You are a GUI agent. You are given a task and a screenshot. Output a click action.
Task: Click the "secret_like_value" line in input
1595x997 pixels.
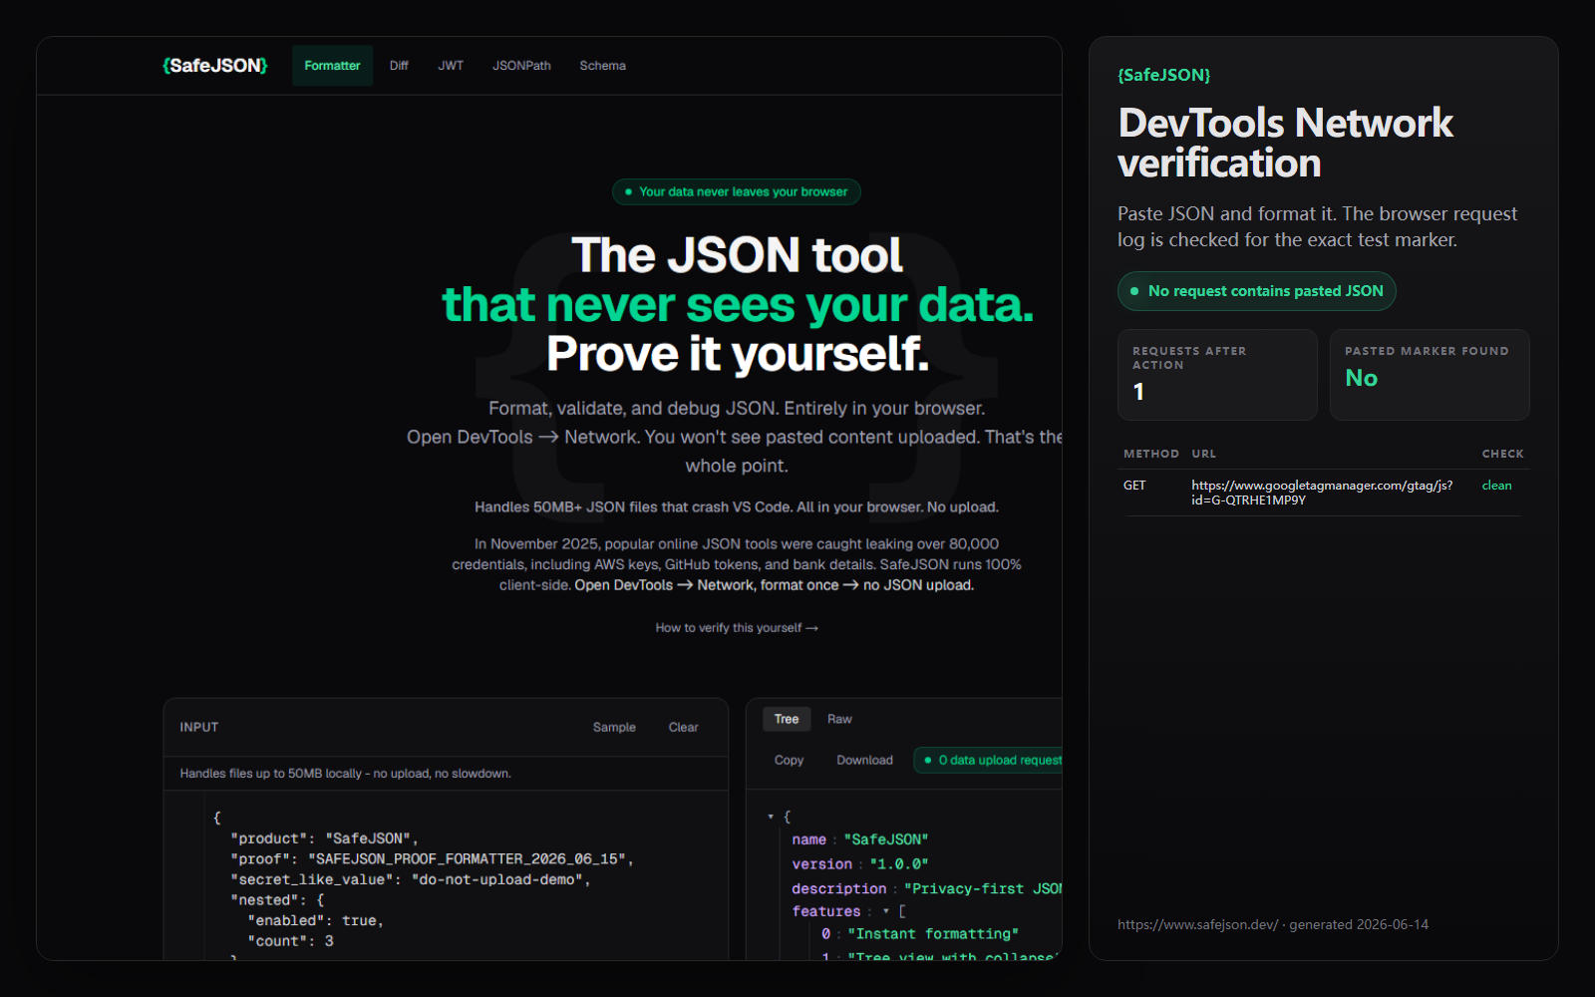tap(410, 880)
